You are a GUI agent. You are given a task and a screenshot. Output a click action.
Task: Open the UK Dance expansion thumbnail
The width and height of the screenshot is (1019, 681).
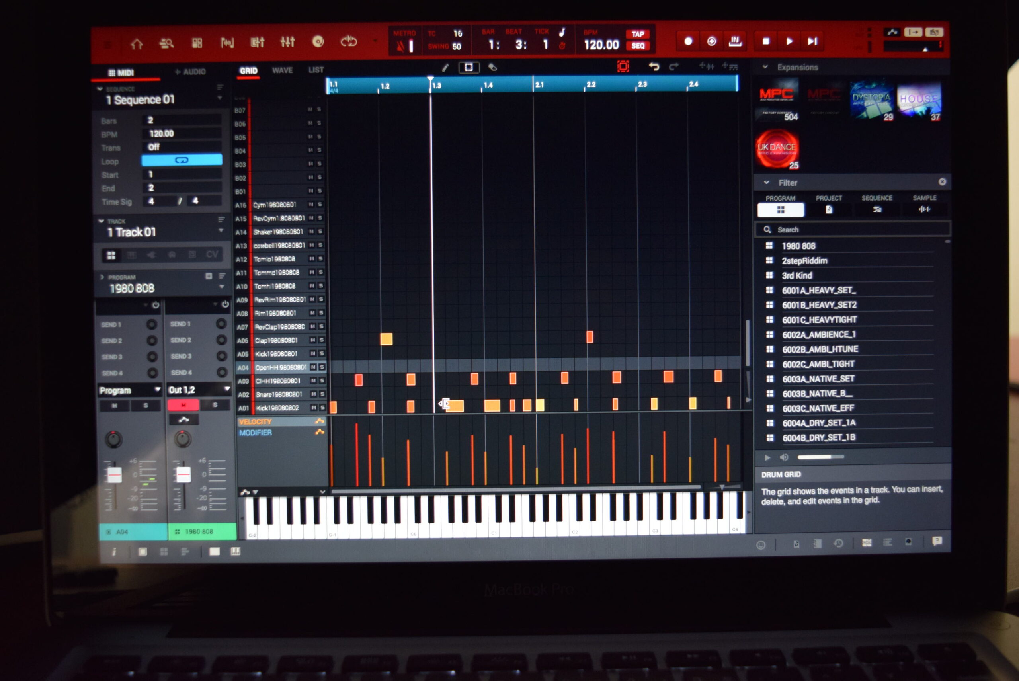point(777,149)
